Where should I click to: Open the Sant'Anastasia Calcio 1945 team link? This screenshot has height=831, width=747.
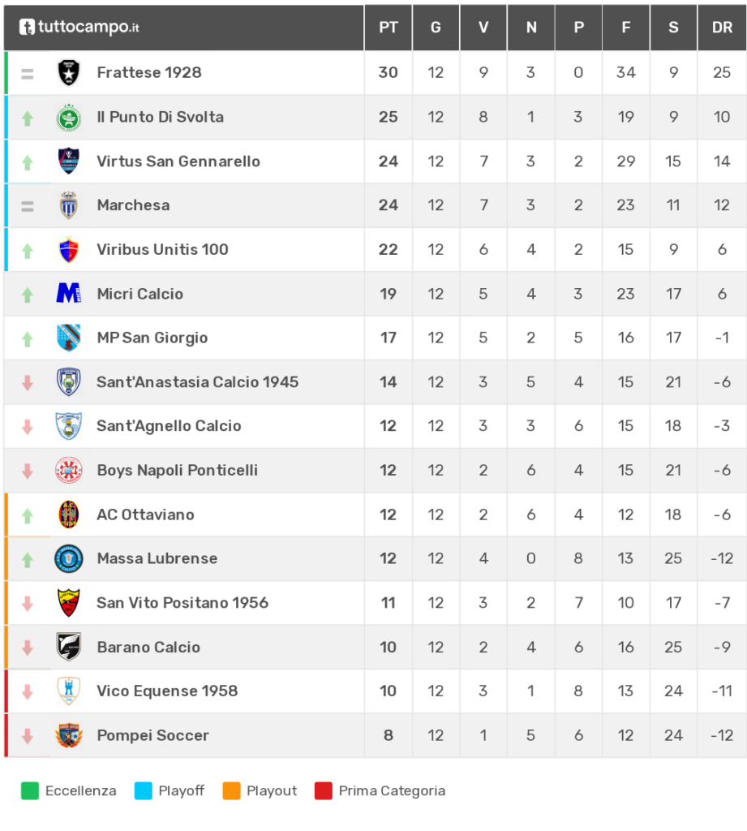tap(198, 381)
